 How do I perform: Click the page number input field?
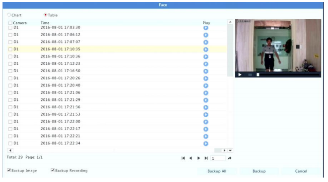(218, 158)
